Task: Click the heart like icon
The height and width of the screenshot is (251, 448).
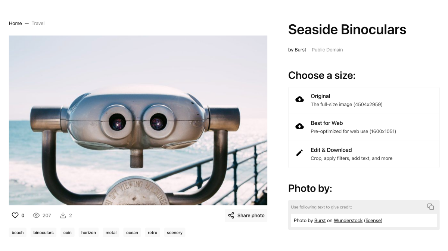Action: tap(15, 216)
